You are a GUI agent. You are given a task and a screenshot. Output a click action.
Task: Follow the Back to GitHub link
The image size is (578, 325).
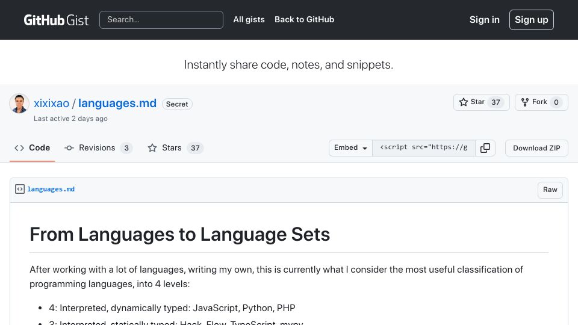tap(304, 19)
